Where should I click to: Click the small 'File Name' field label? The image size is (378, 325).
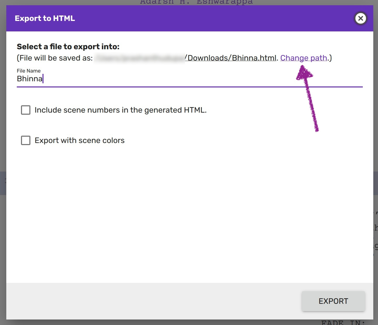29,71
